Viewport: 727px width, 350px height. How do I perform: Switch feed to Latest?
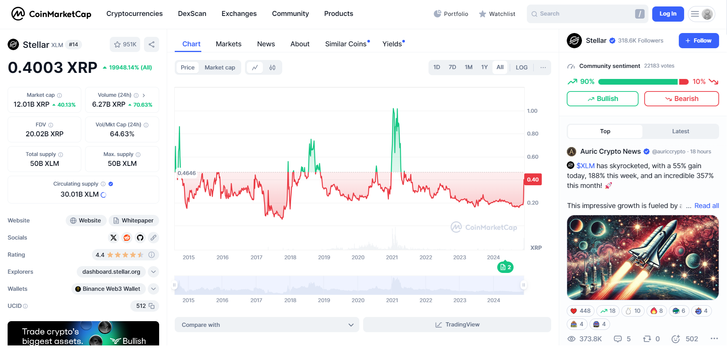(x=680, y=131)
